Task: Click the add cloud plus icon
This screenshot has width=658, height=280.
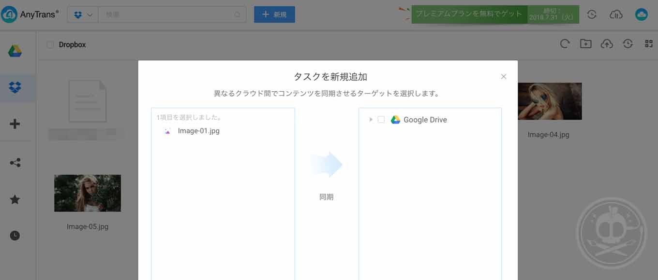Action: [15, 124]
